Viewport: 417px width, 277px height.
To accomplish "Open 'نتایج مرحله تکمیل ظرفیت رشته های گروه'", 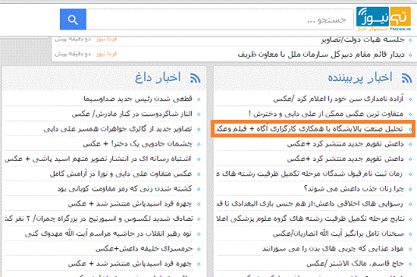I will point(310,219).
